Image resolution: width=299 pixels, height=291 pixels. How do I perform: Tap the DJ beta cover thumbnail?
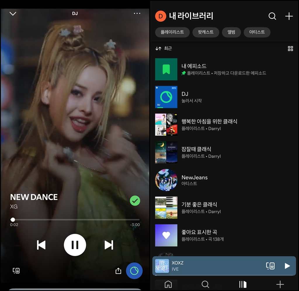click(x=166, y=97)
